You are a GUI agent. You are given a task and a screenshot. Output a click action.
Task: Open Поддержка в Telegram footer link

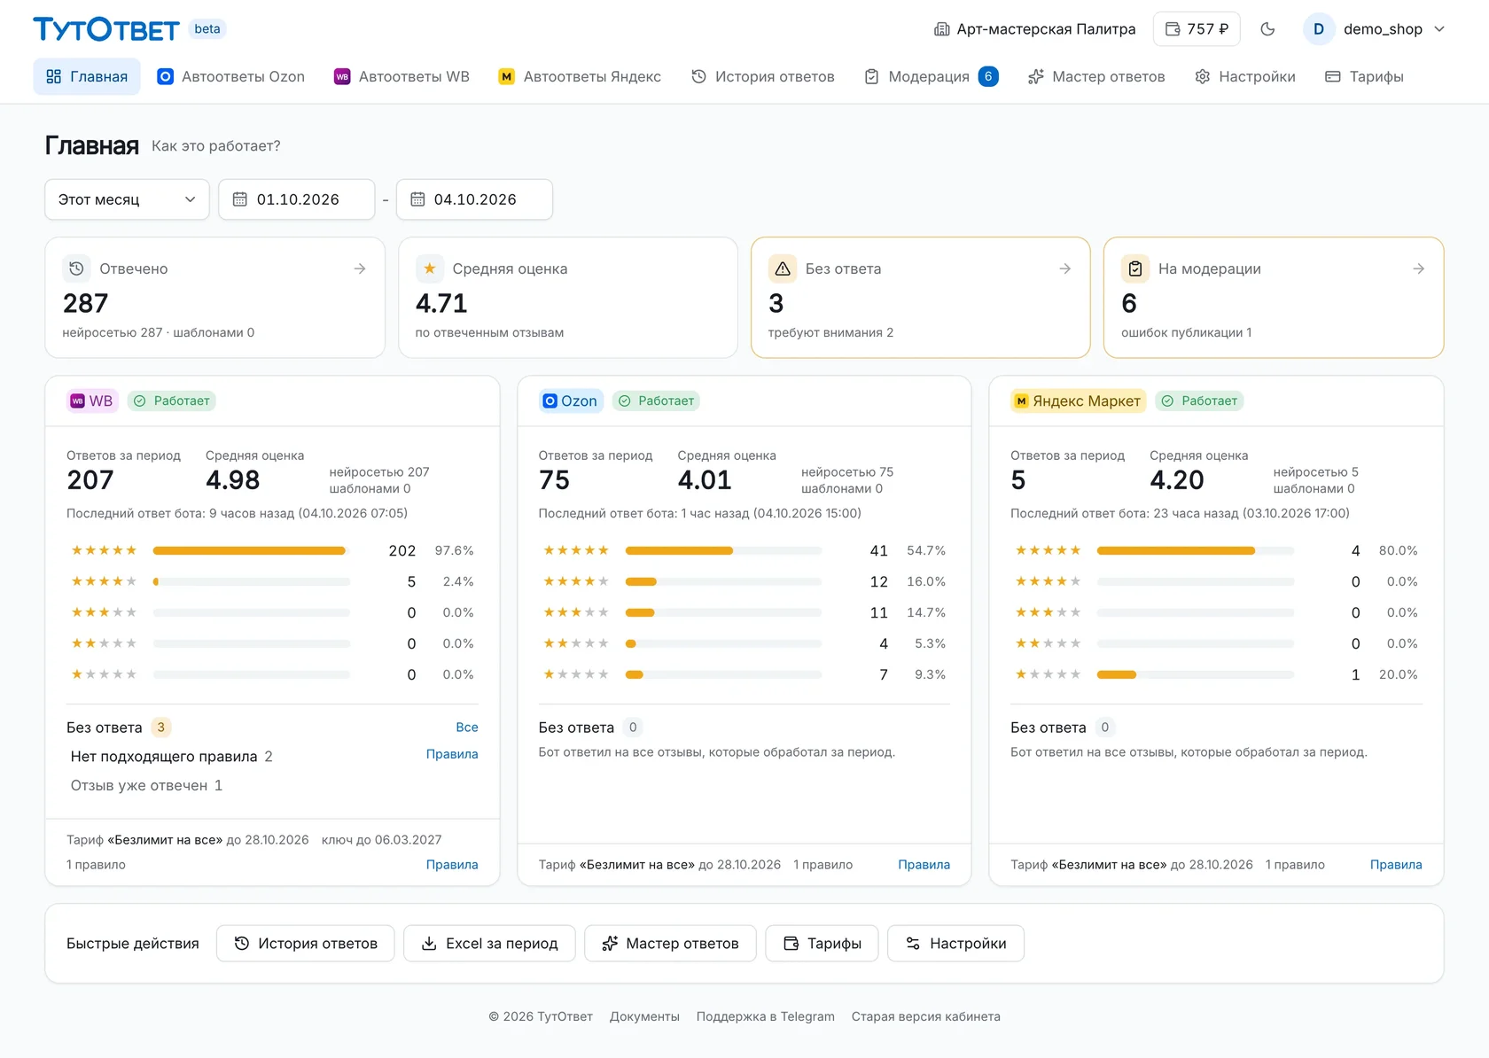tap(766, 1016)
